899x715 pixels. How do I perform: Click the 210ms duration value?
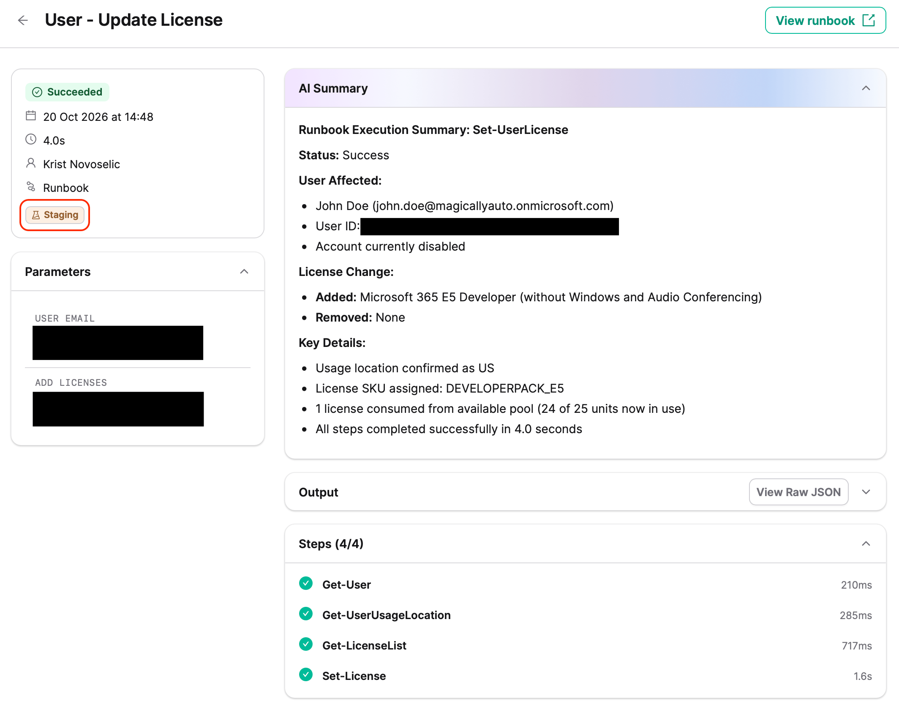pos(856,585)
